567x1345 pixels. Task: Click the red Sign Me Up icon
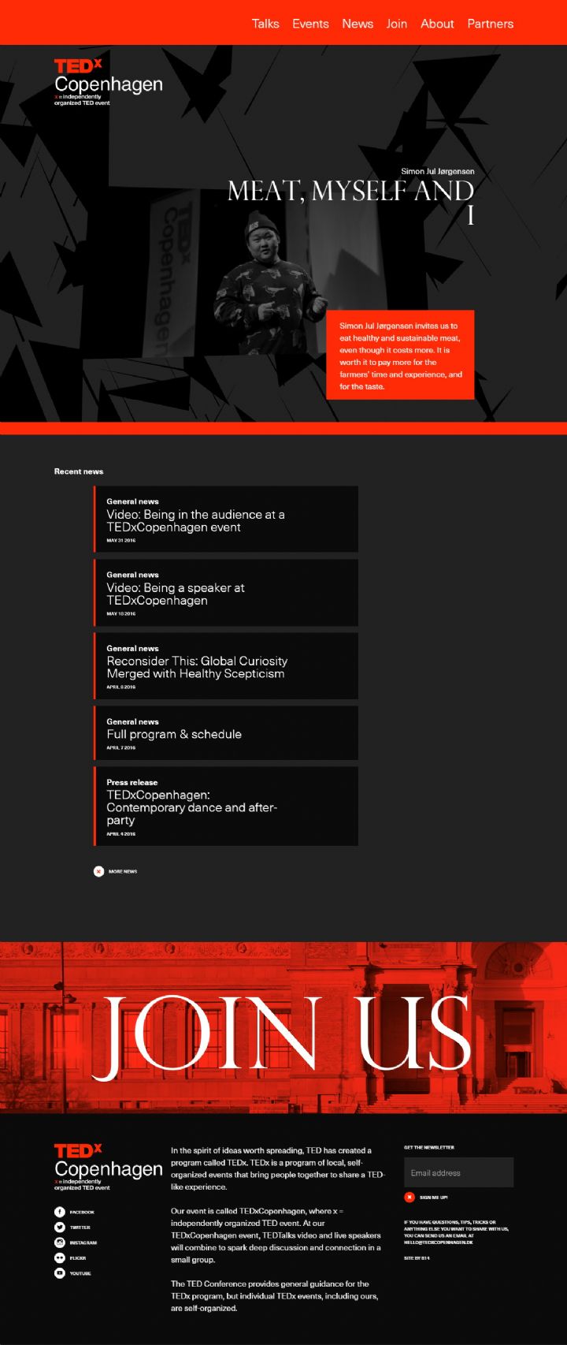[409, 1197]
